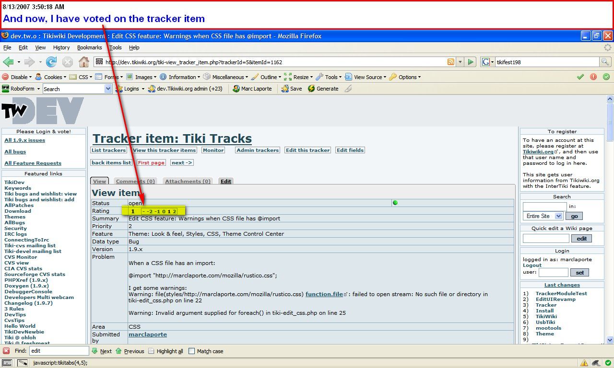Click the site Search text field
The width and height of the screenshot is (614, 368).
pos(544,207)
